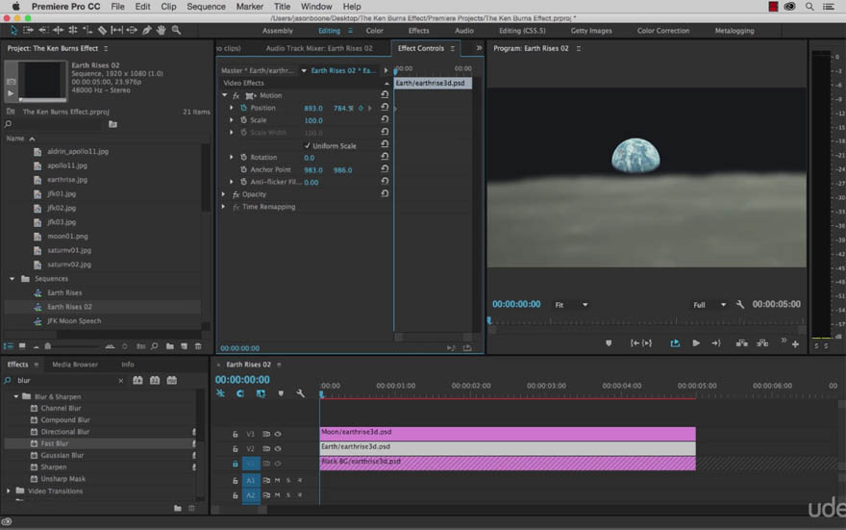The width and height of the screenshot is (846, 530).
Task: Toggle V2 track output eye
Action: (278, 448)
